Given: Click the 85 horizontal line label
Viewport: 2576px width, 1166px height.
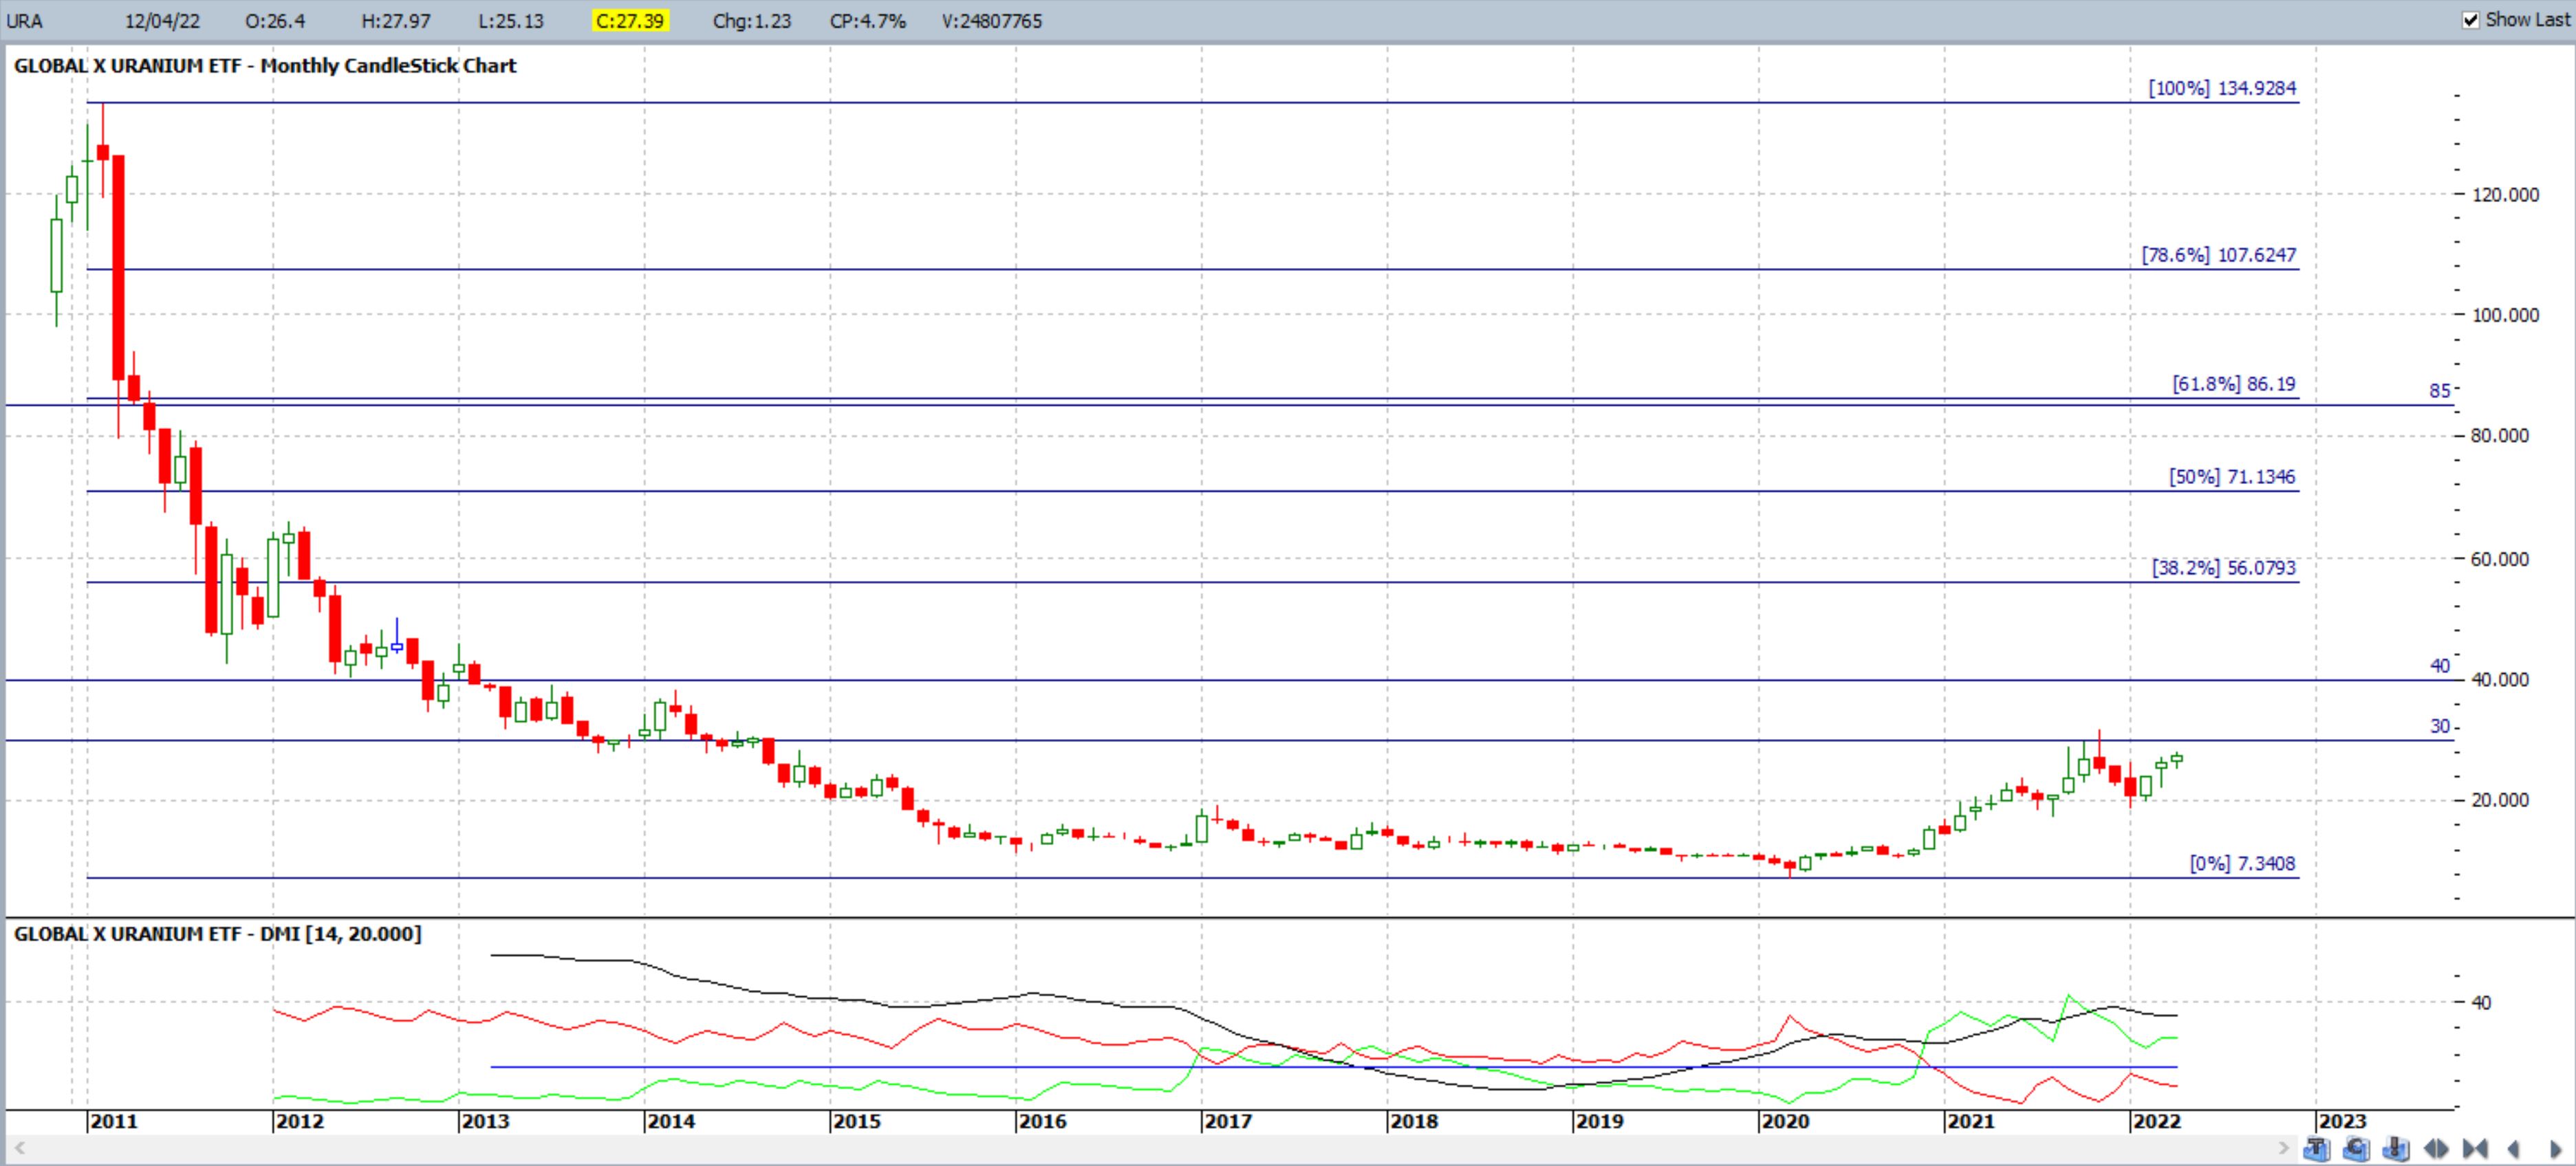Looking at the screenshot, I should (x=2440, y=390).
